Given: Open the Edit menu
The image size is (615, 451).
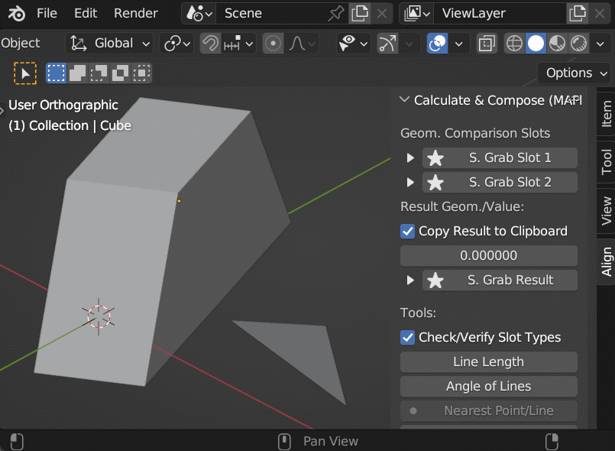Looking at the screenshot, I should point(85,13).
